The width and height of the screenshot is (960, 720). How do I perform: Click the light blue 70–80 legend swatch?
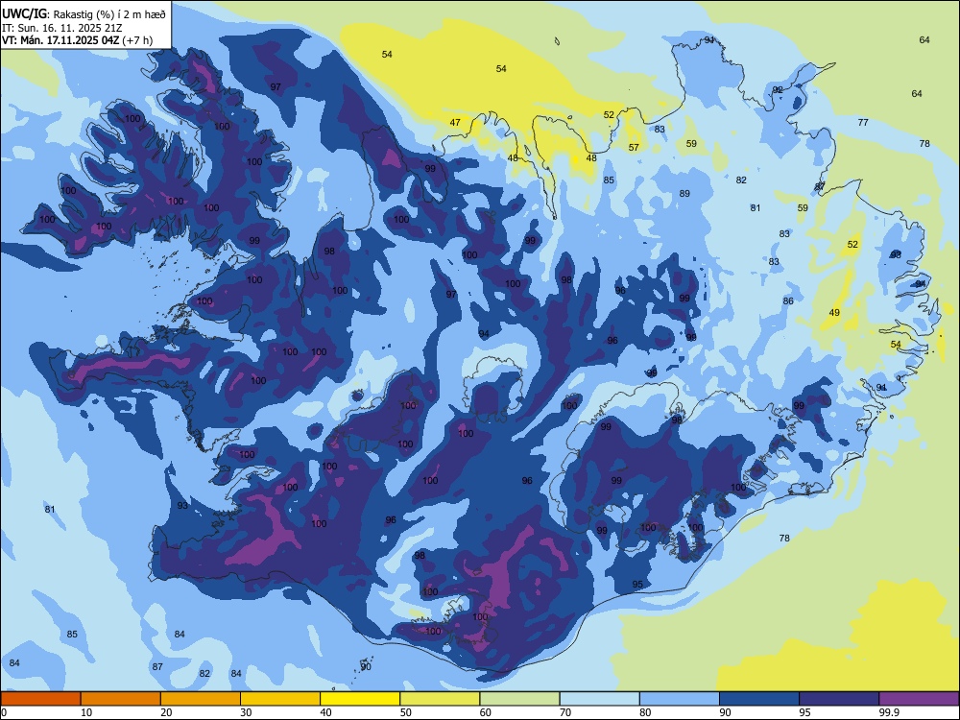coord(599,699)
